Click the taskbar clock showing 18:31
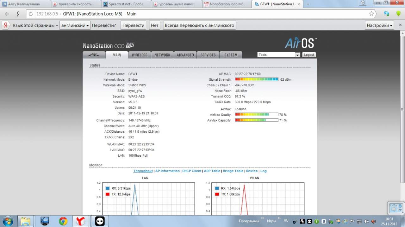 point(389,221)
